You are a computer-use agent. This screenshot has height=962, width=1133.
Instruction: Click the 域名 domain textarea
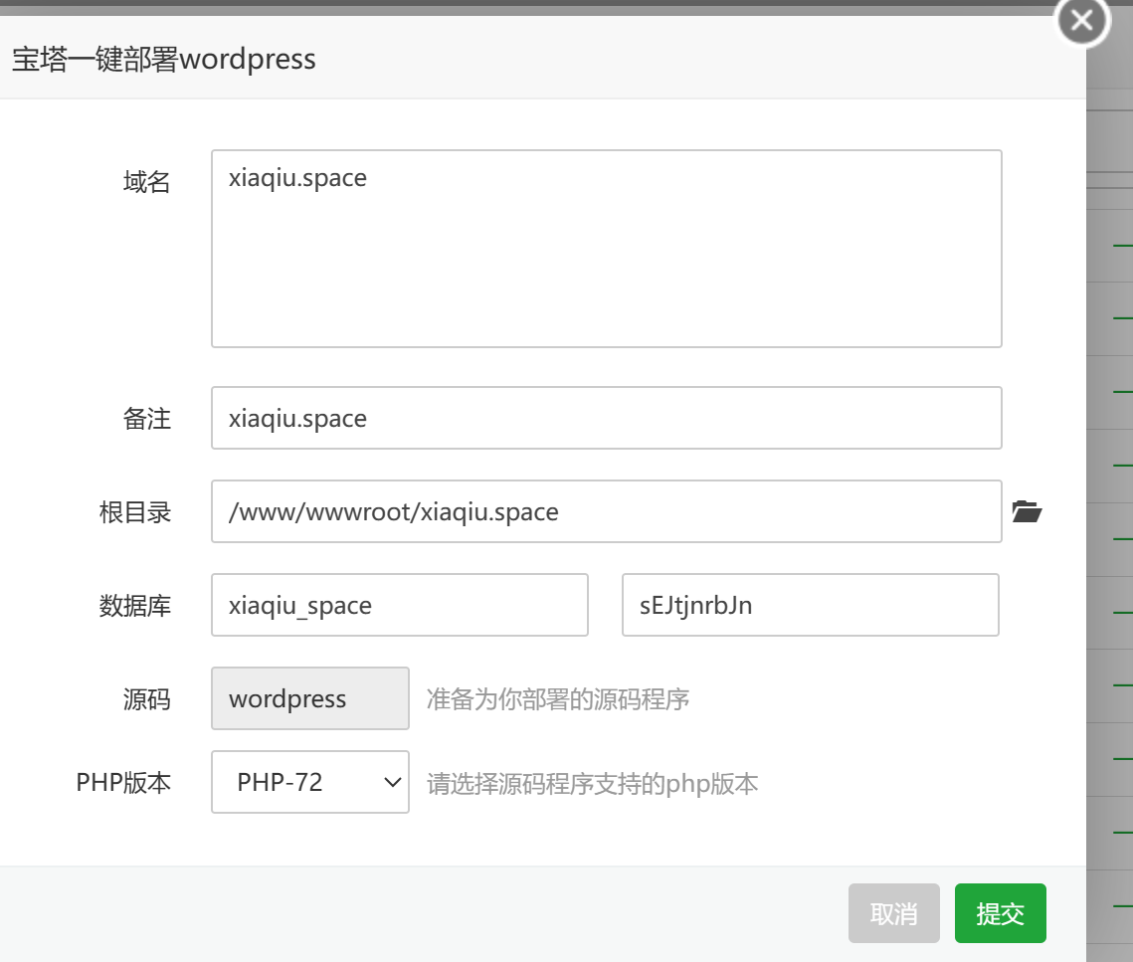point(606,249)
